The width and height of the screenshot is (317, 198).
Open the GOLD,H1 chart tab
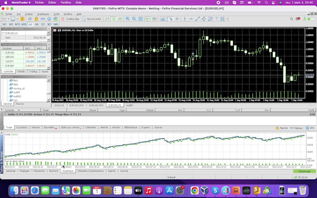(59, 105)
